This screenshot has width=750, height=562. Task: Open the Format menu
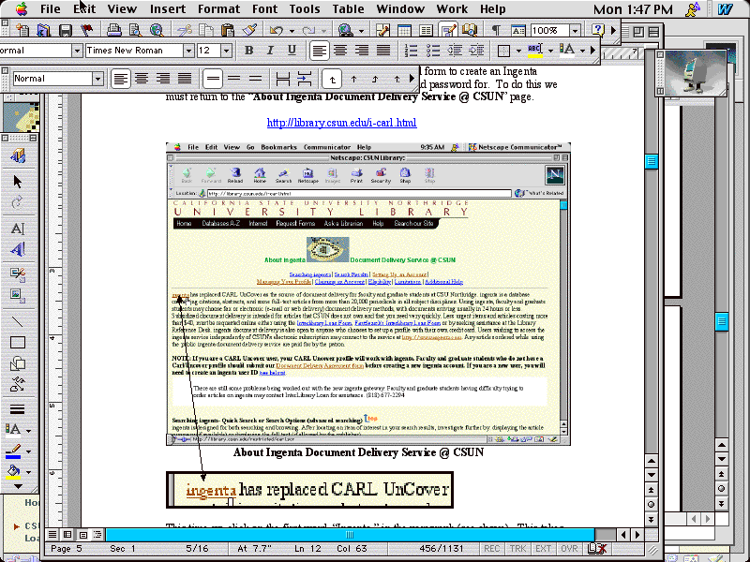[218, 8]
